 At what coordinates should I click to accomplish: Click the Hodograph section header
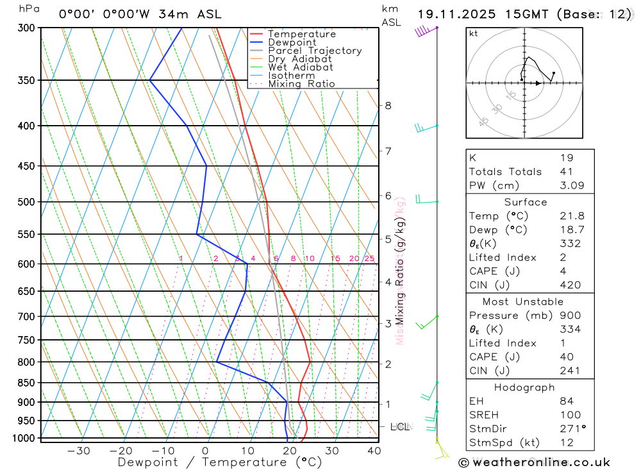coord(524,387)
